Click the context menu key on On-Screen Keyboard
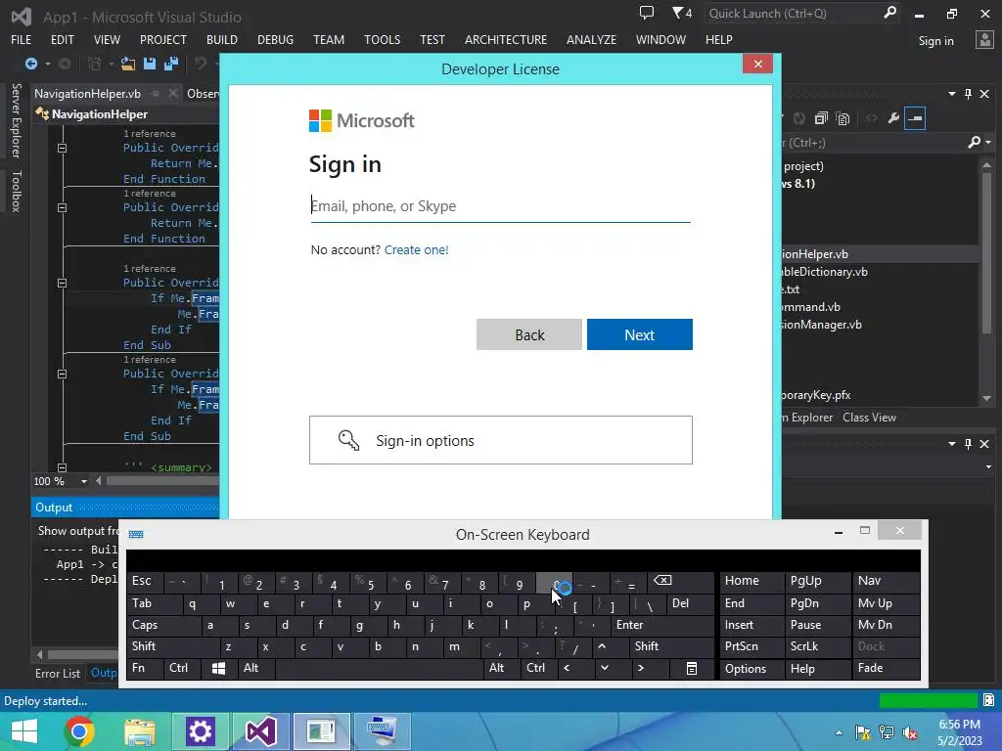This screenshot has width=1002, height=751. [x=692, y=668]
